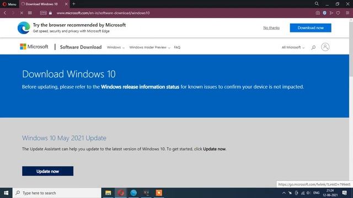This screenshot has height=198, width=353.
Task: Switch to the Opera taskbar icon
Action: point(121,193)
